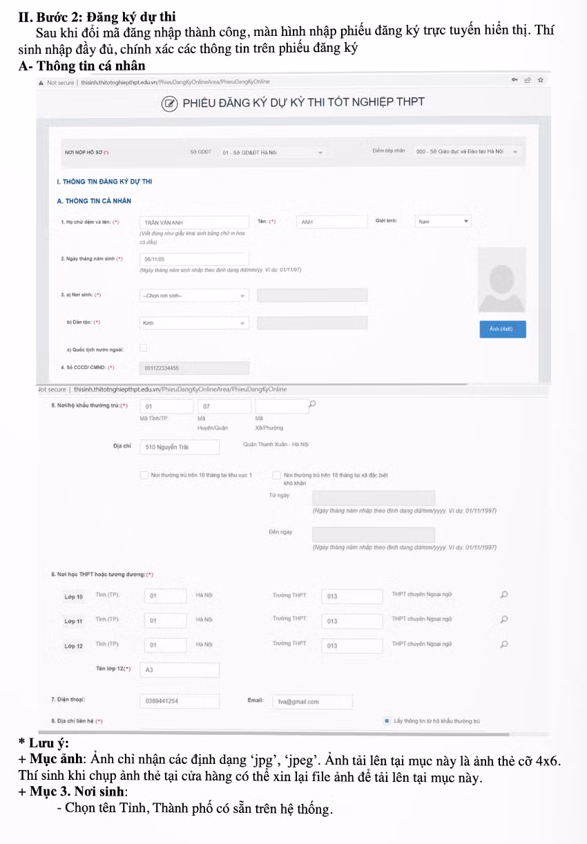Click the Email input field
Viewport: 587px width, 844px height.
pyautogui.click(x=312, y=701)
